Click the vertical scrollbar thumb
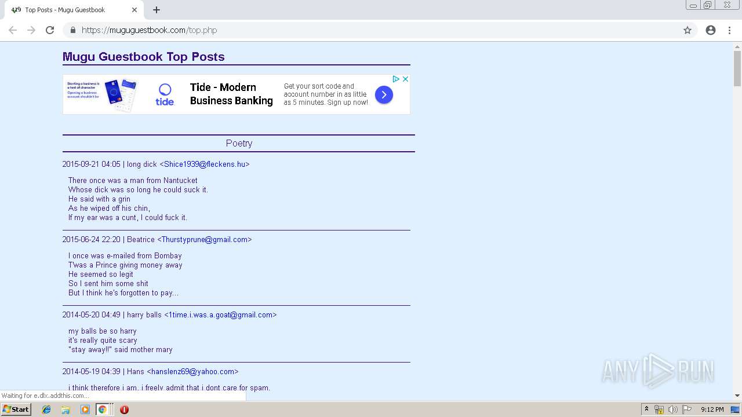This screenshot has width=742, height=417. coord(737,68)
